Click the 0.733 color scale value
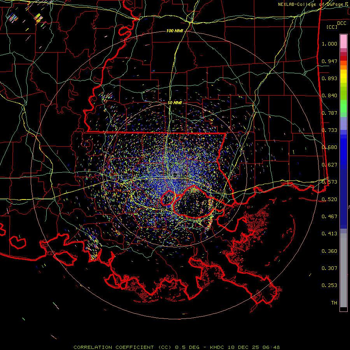Screen dimensions: 350x350 click(x=329, y=130)
